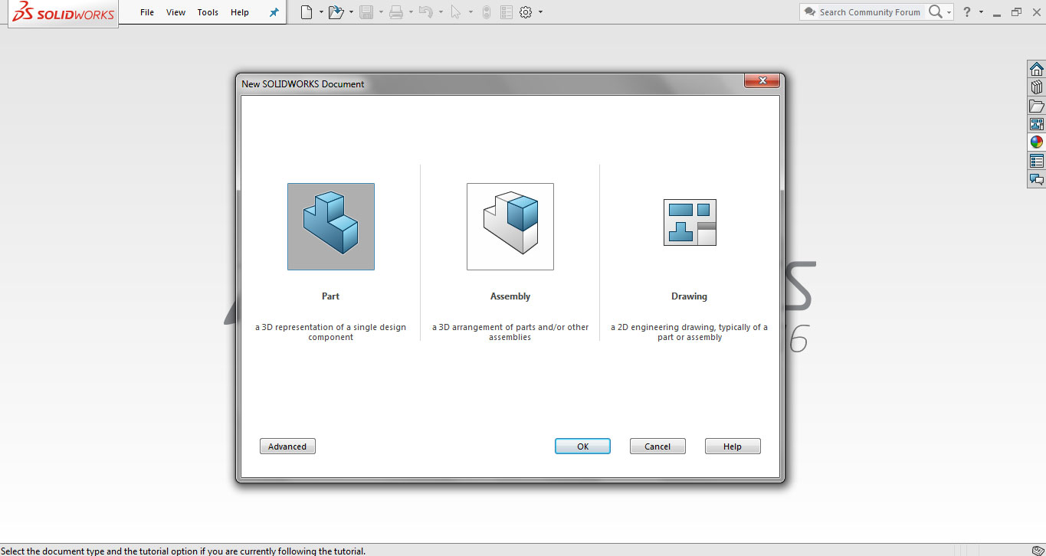Image resolution: width=1046 pixels, height=556 pixels.
Task: Click the 'Assembly' label text
Action: (x=510, y=296)
